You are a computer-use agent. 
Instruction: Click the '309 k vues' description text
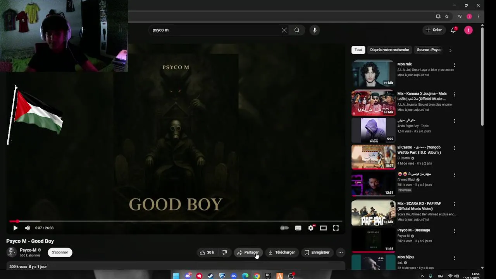pos(18,267)
